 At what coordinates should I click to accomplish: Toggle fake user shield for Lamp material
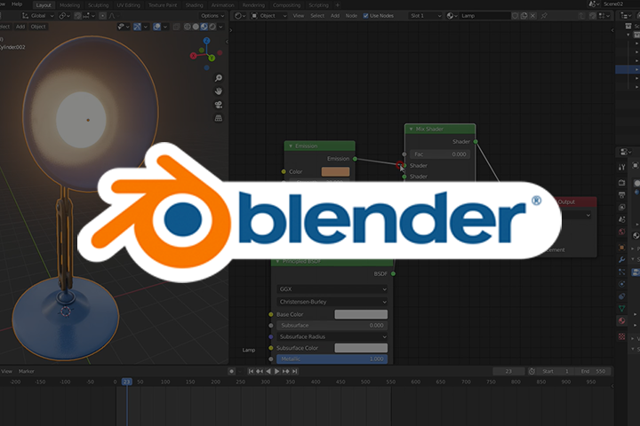coord(515,15)
